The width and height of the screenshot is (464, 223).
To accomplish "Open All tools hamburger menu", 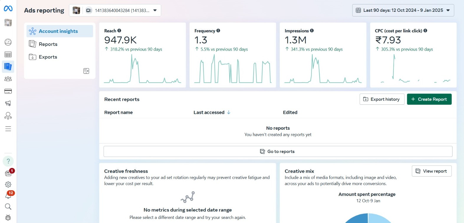I will click(8, 129).
